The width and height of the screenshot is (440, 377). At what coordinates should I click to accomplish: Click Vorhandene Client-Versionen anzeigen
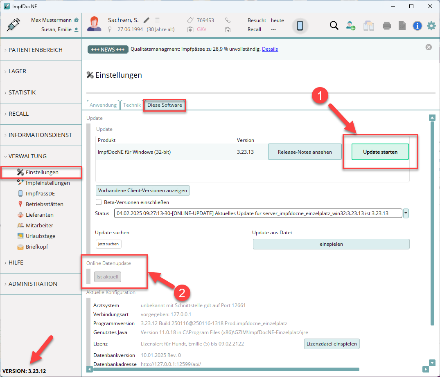142,191
